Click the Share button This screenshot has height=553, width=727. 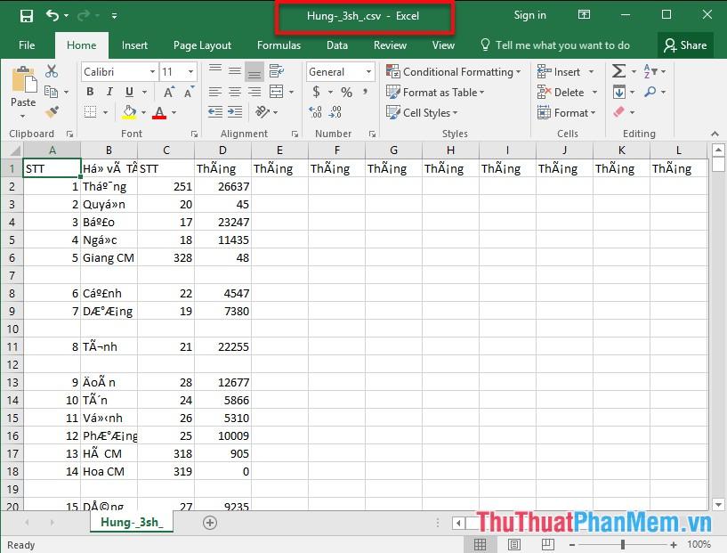(x=683, y=45)
